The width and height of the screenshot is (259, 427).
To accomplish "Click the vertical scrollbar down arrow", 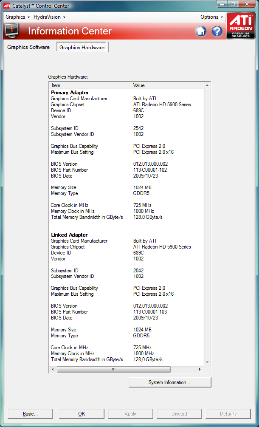I will 207,362.
